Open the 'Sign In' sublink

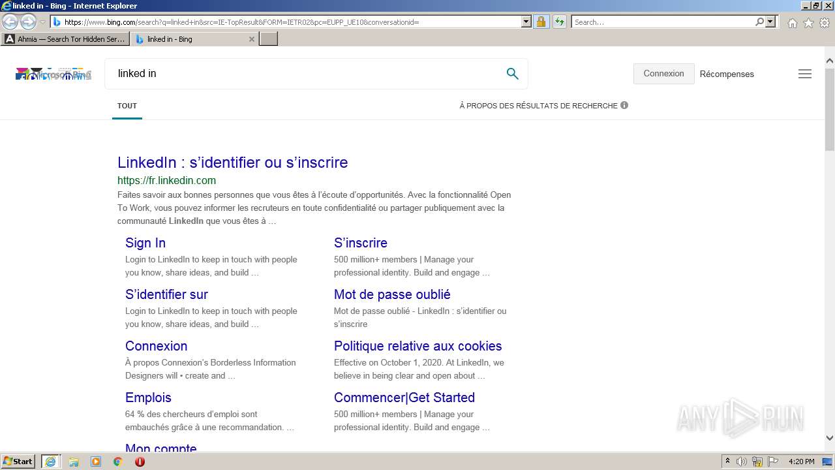pos(145,243)
